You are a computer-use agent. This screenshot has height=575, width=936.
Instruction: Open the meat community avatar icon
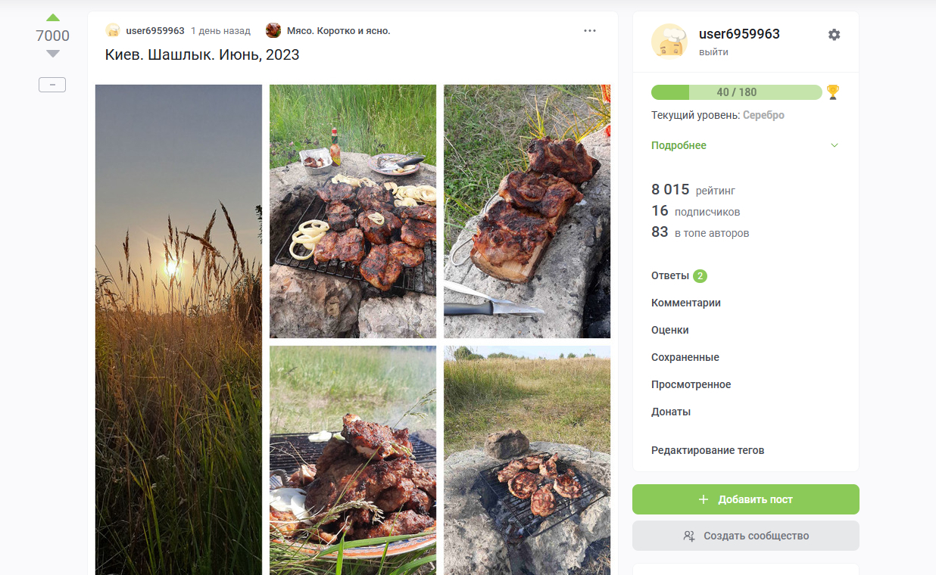tap(273, 31)
